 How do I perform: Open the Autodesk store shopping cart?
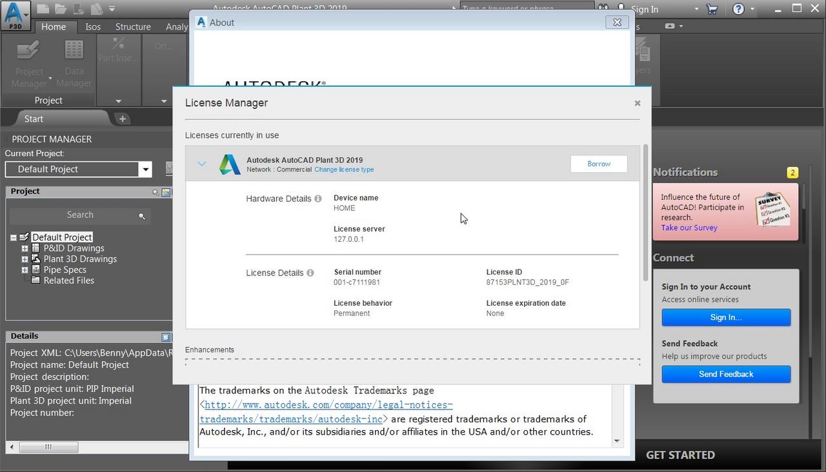point(712,9)
